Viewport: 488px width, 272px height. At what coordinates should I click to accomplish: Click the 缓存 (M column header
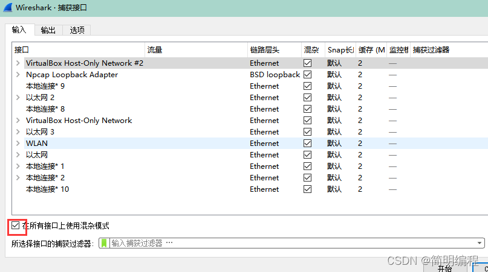click(x=371, y=50)
